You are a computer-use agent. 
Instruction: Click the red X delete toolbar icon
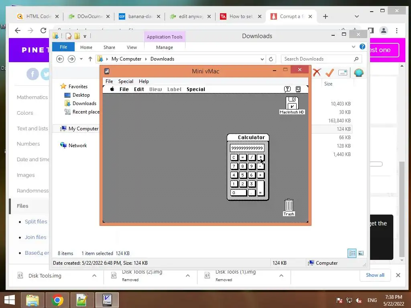tap(317, 72)
